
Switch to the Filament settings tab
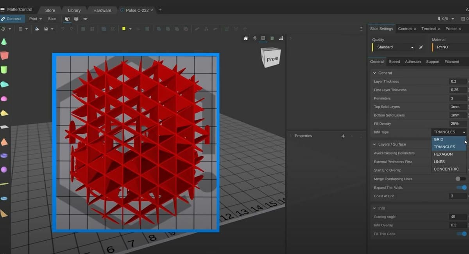coord(452,62)
